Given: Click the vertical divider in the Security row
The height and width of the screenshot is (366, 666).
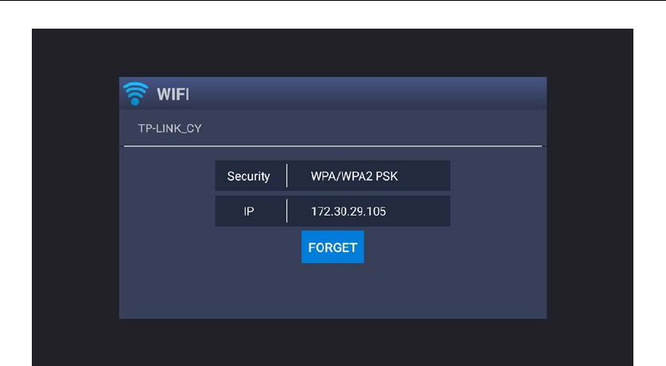Looking at the screenshot, I should (x=287, y=176).
